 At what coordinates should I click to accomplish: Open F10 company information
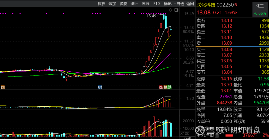tap(156, 4)
